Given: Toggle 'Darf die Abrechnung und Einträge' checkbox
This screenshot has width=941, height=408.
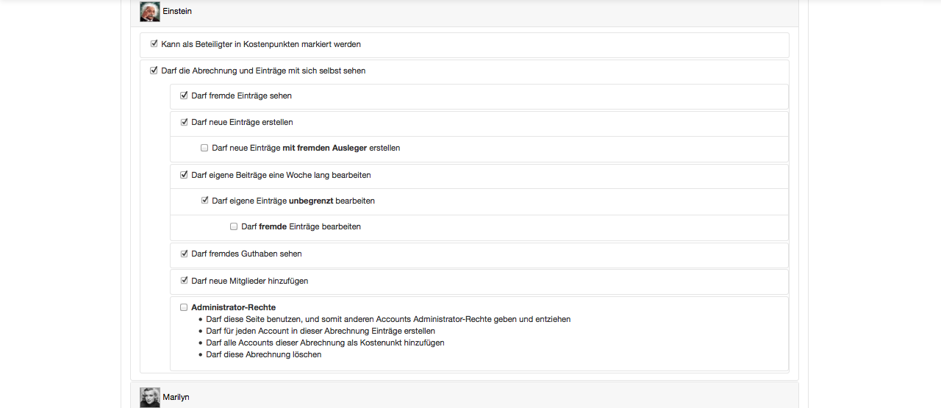Looking at the screenshot, I should pos(154,71).
